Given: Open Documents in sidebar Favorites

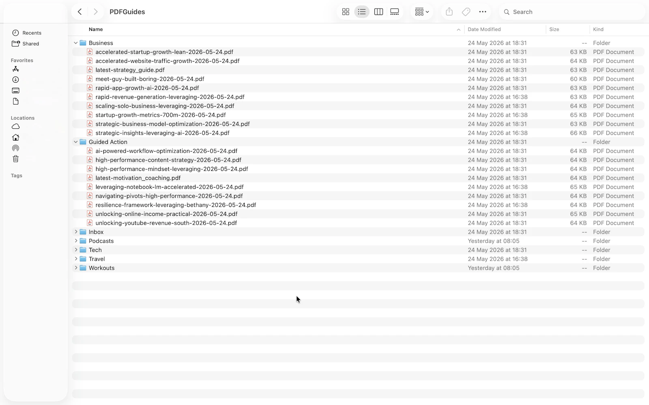Looking at the screenshot, I should point(16,101).
